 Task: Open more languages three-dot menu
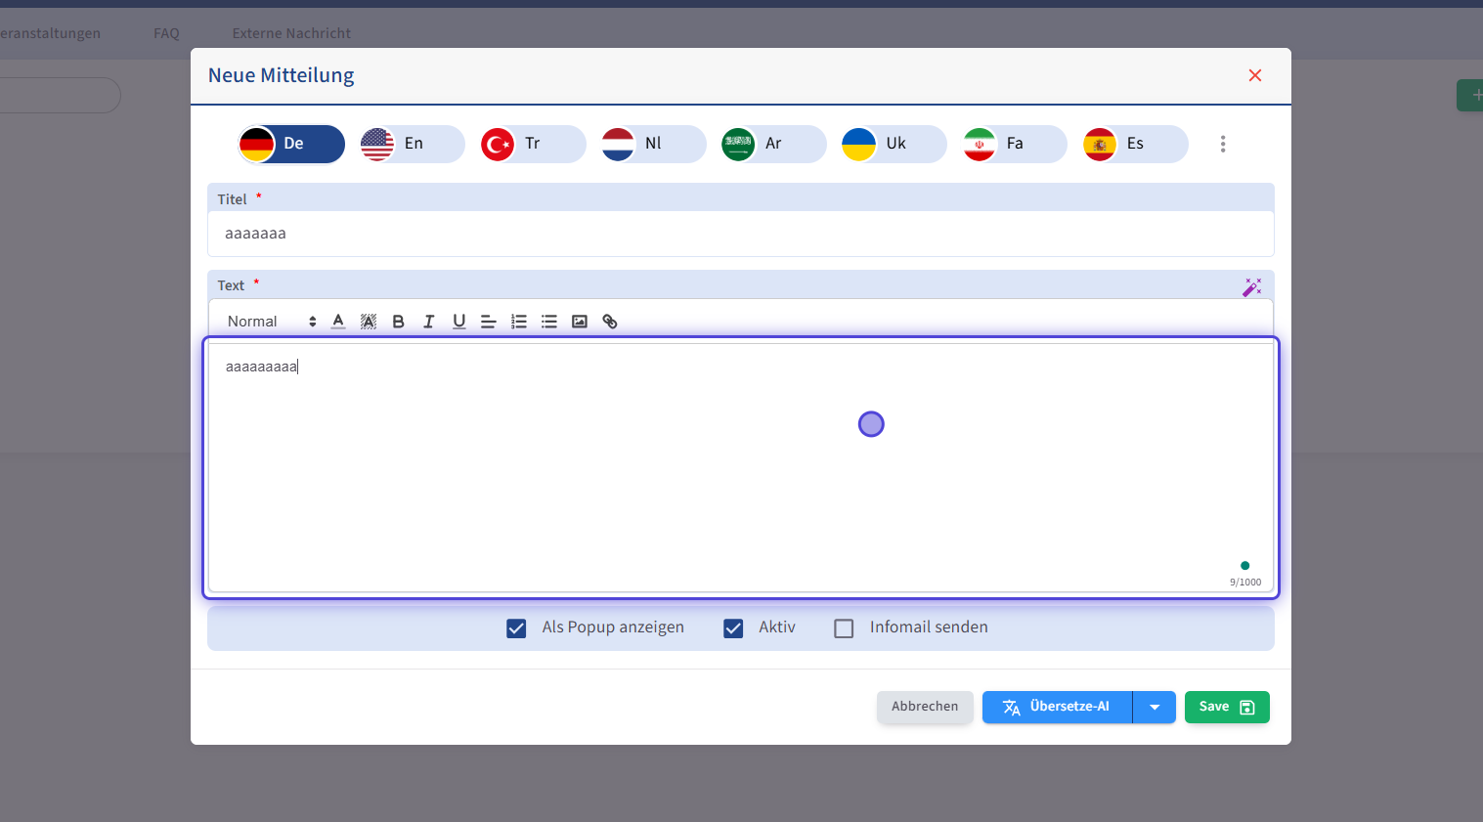(1222, 145)
